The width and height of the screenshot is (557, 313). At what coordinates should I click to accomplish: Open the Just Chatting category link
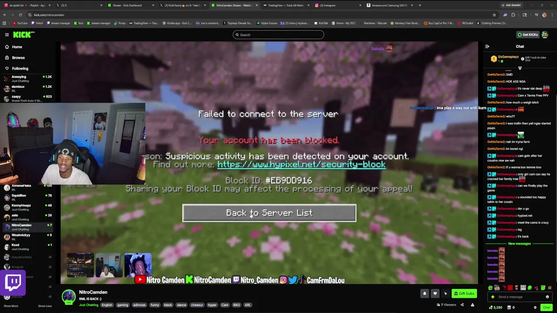89,305
